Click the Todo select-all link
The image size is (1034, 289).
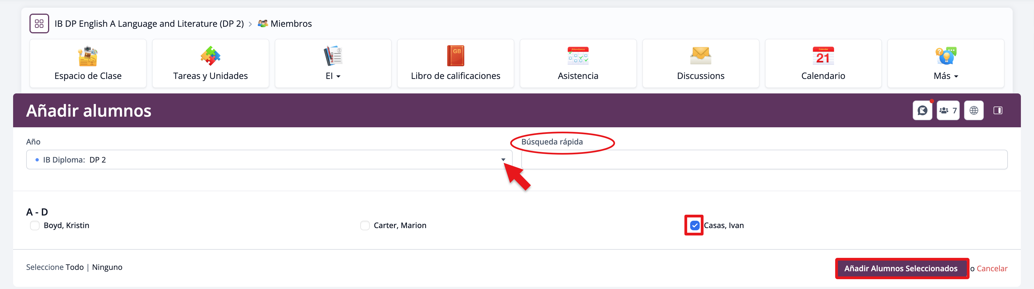click(75, 267)
